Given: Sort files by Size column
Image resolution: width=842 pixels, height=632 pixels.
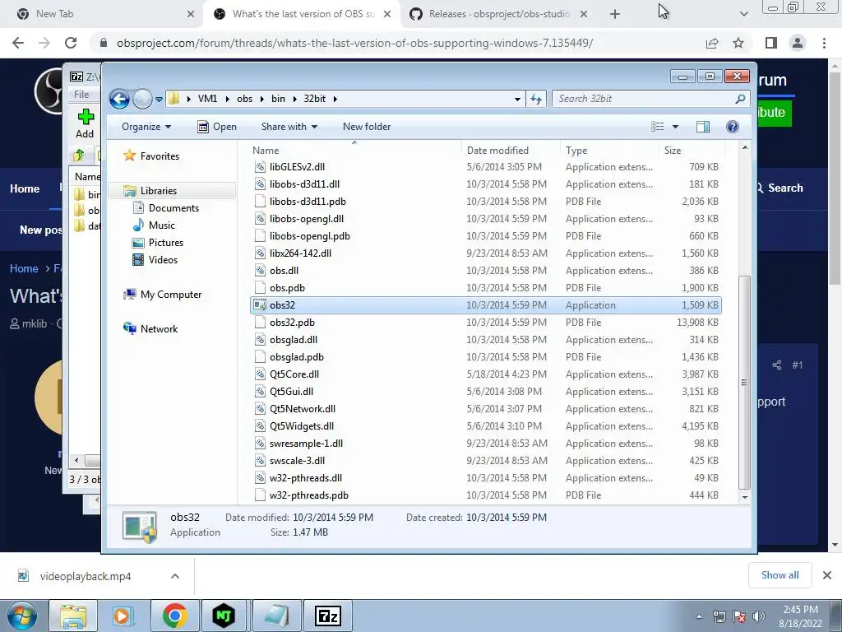Looking at the screenshot, I should pos(692,151).
